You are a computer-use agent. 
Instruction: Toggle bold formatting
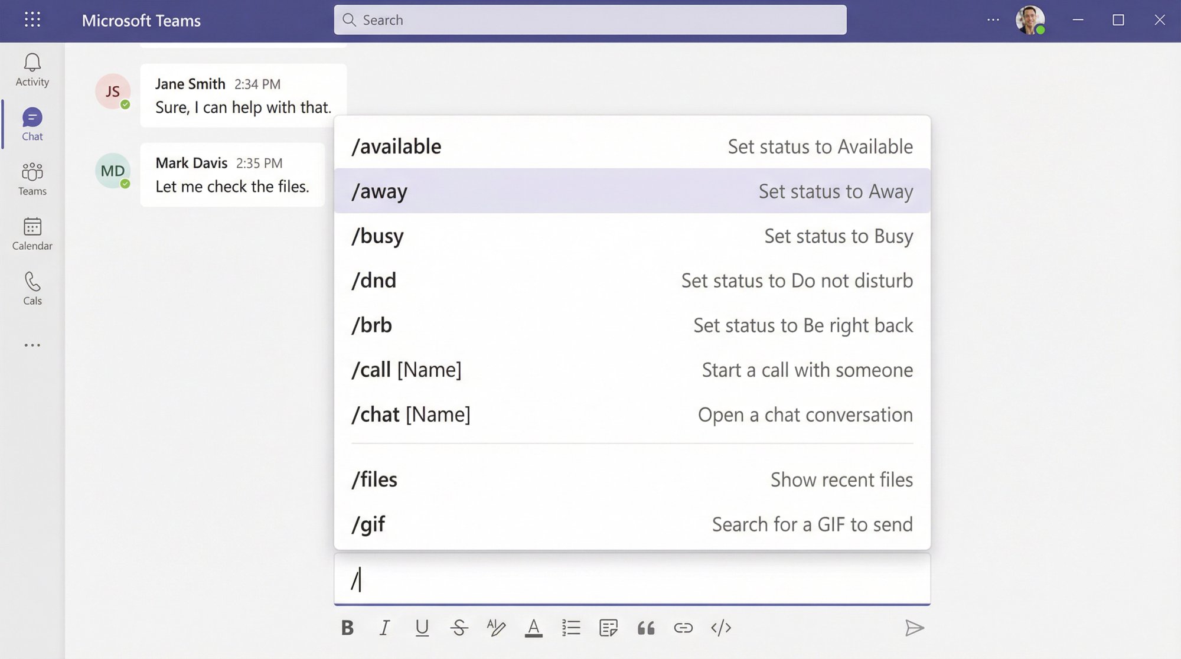tap(347, 628)
